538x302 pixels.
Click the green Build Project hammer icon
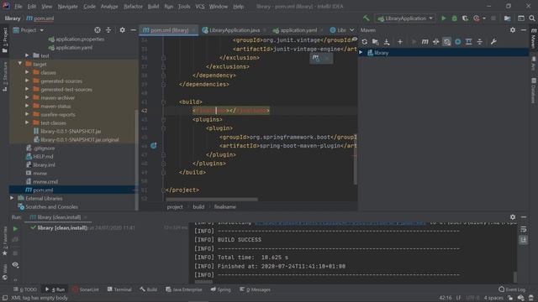[367, 18]
